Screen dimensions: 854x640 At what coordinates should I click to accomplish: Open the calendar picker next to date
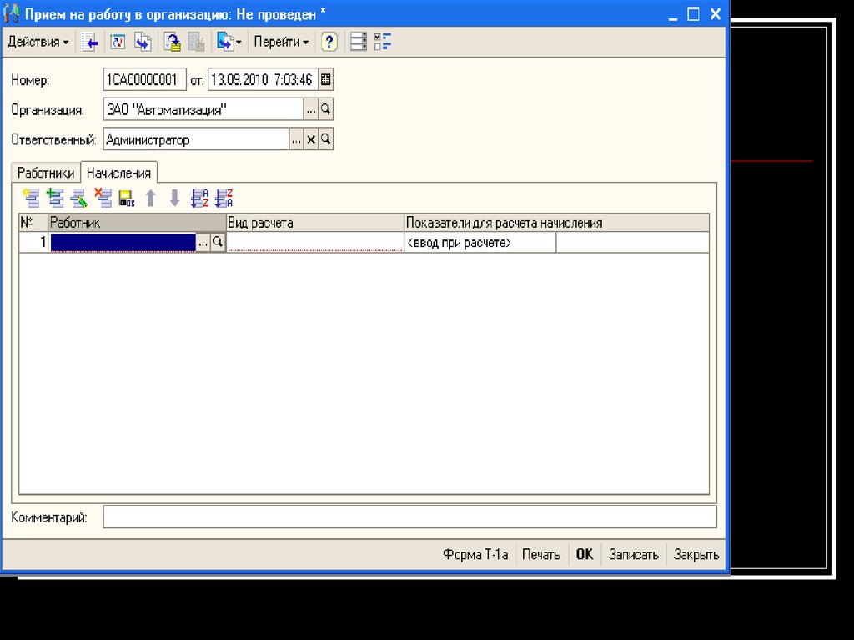pos(326,80)
